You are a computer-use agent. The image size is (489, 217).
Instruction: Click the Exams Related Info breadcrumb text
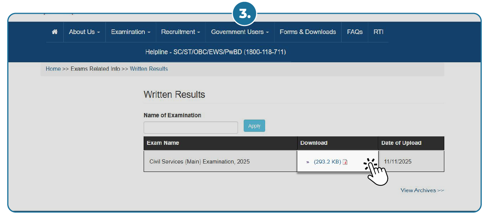pyautogui.click(x=96, y=69)
